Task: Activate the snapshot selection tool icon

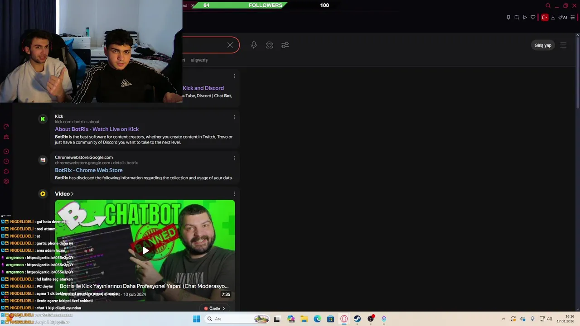Action: click(517, 17)
